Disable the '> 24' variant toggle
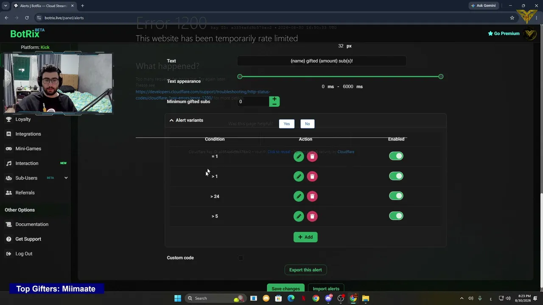543x305 pixels. click(x=396, y=196)
